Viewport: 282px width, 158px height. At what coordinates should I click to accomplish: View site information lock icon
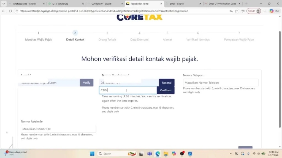tap(17, 11)
